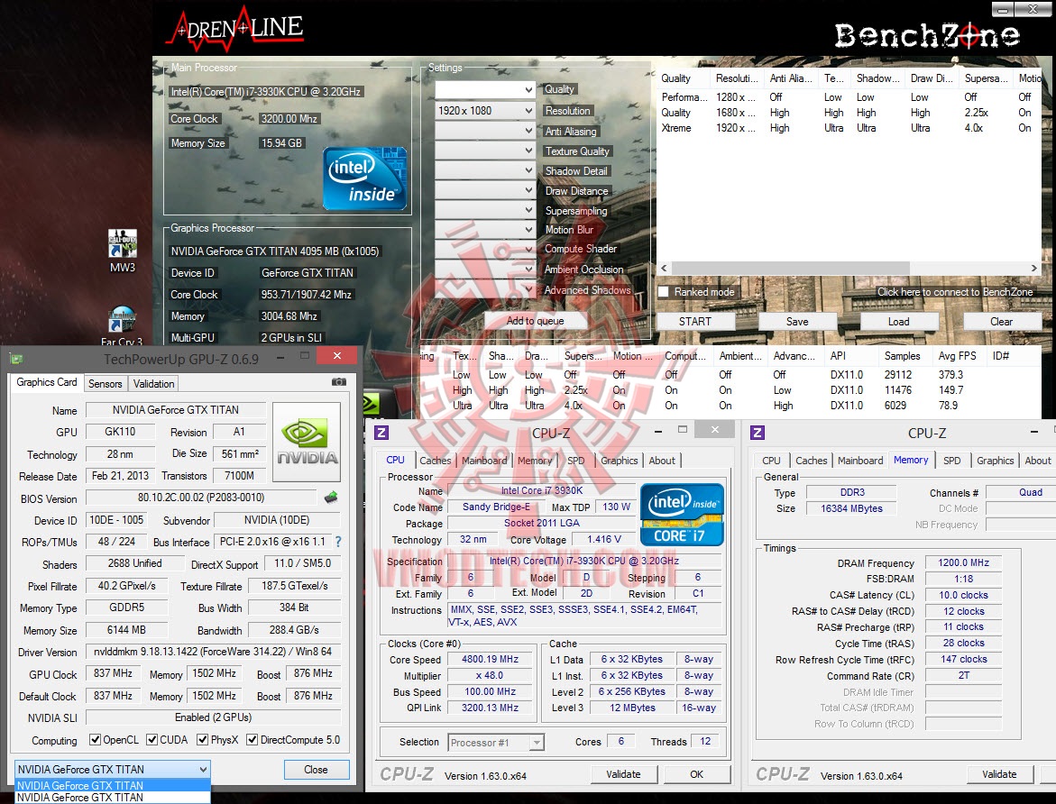Screen dimensions: 1056x804
Task: Click the right CPU-Z window Z icon
Action: click(x=757, y=433)
